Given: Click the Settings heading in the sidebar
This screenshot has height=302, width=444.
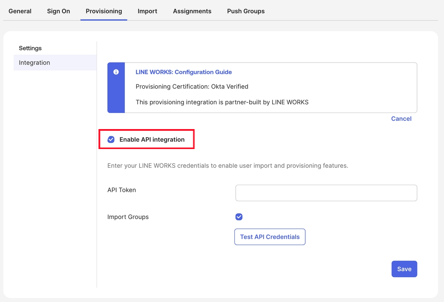Looking at the screenshot, I should [x=30, y=48].
